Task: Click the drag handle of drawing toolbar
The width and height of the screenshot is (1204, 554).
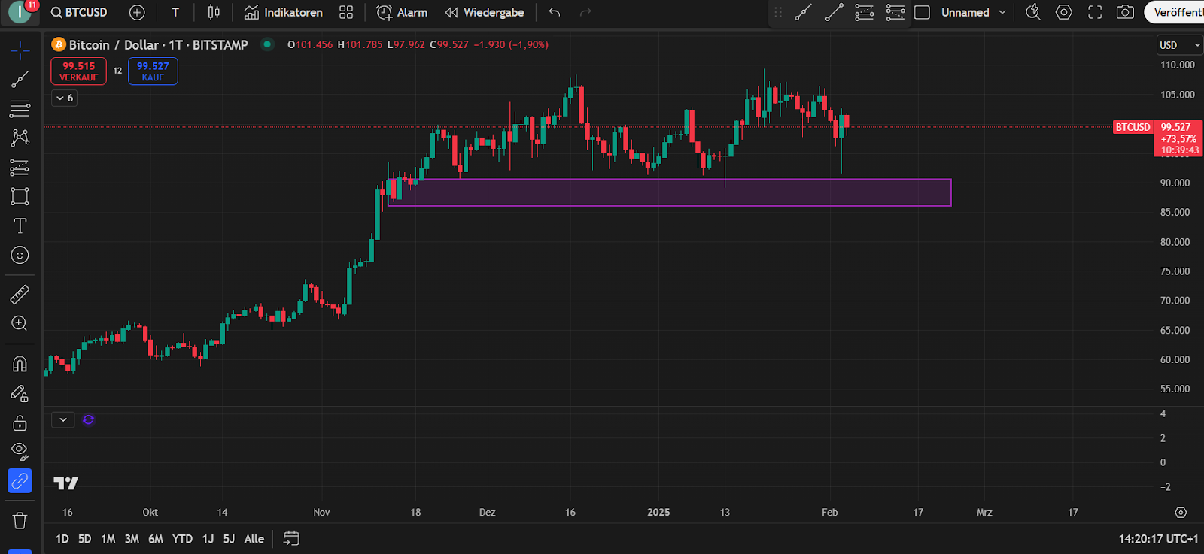Action: [x=778, y=12]
